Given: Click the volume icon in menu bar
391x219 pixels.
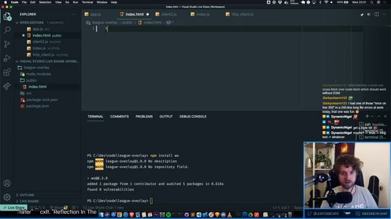Looking at the screenshot, I should click(x=331, y=2).
